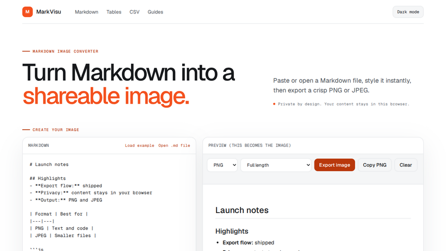Click the 'Turn Markdown into a' headline

tap(129, 73)
